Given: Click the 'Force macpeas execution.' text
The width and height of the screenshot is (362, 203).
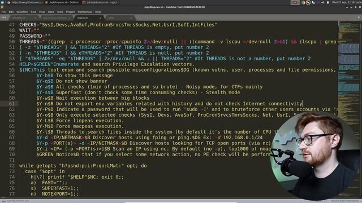Looking at the screenshot, I should [x=90, y=126].
